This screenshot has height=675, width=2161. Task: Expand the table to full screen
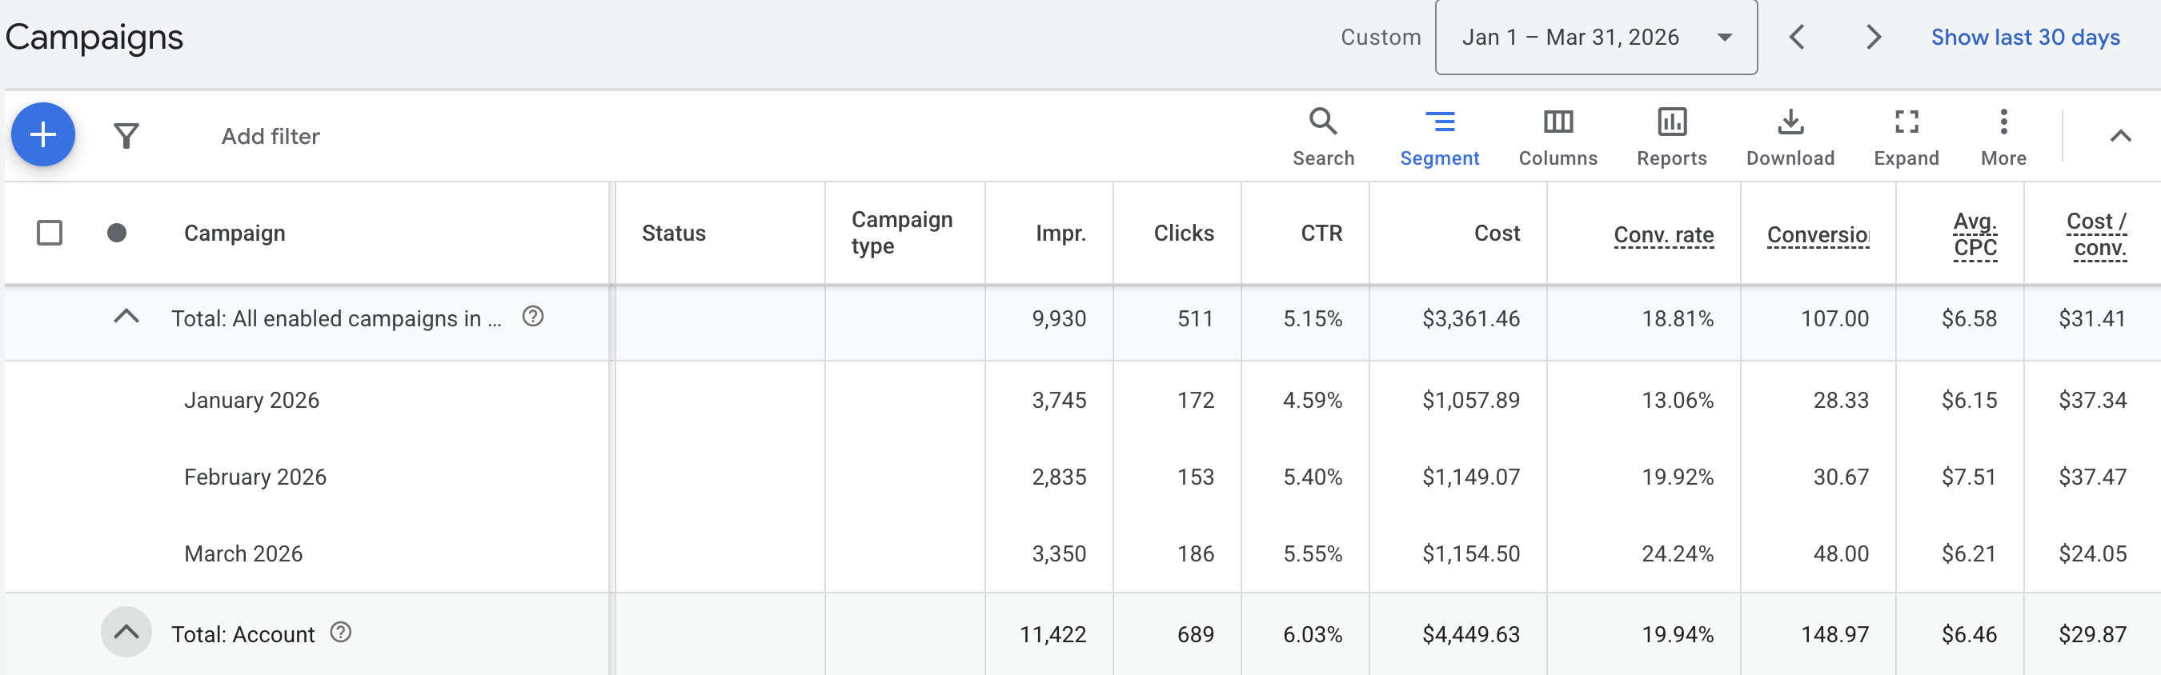tap(1906, 138)
